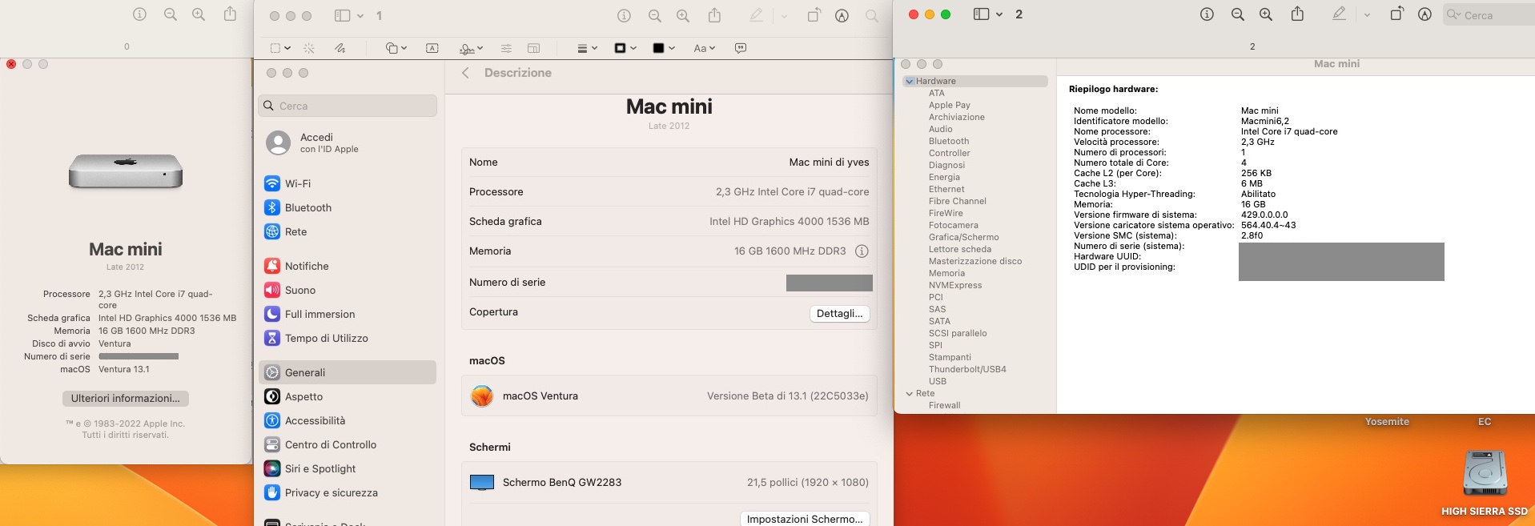
Task: Open Centro di Controllo settings
Action: [348, 444]
